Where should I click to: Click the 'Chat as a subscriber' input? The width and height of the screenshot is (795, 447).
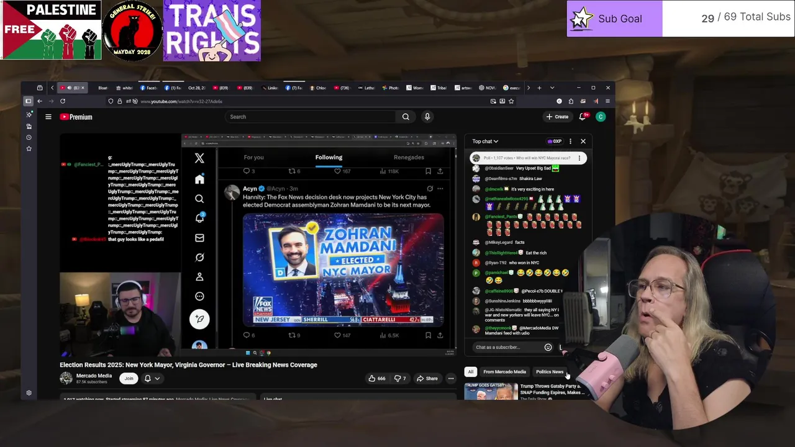507,348
